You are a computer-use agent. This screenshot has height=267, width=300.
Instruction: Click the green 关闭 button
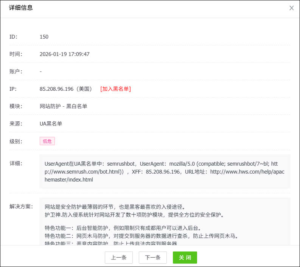[x=185, y=258]
